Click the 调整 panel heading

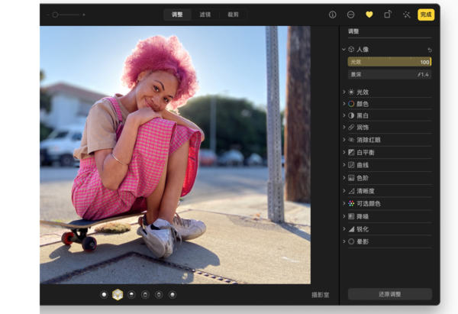[x=353, y=31]
